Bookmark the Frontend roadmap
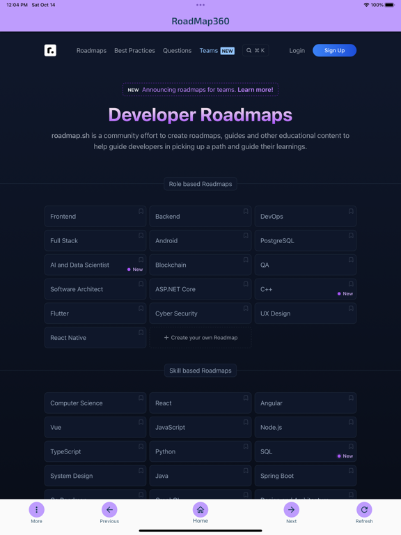The image size is (401, 535). tap(141, 211)
